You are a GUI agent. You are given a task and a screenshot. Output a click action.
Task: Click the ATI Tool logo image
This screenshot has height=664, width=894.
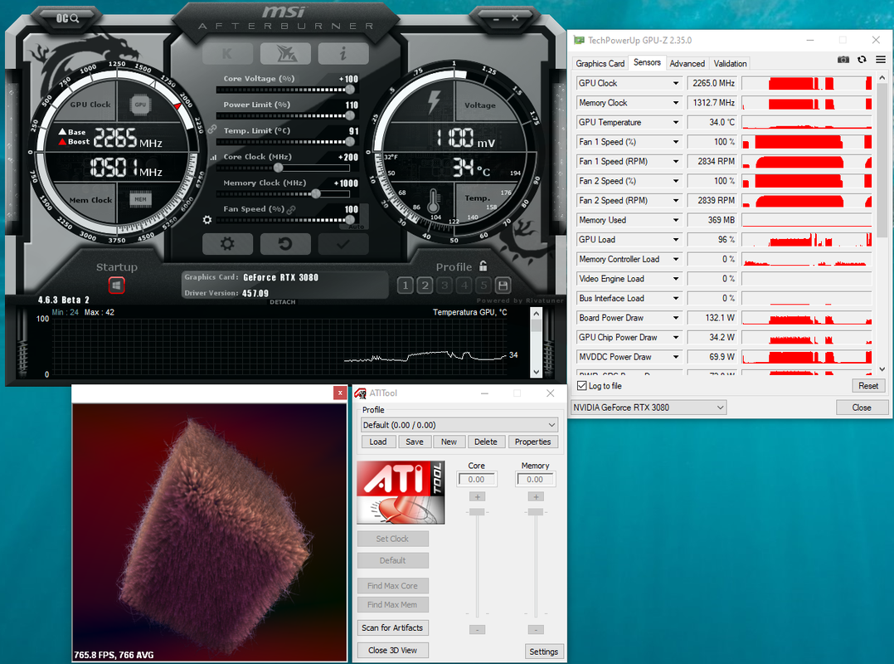click(401, 492)
